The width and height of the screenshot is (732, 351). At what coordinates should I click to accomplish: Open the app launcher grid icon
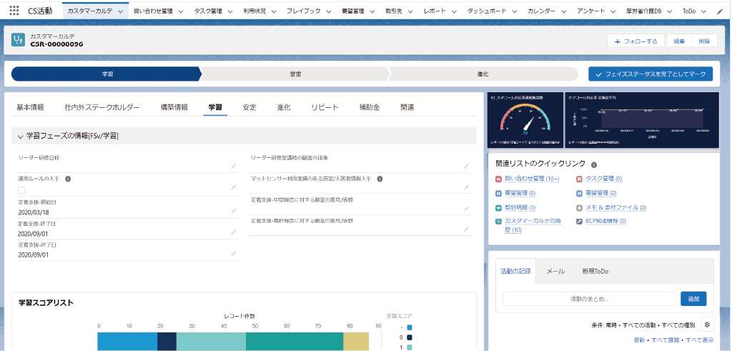(14, 10)
